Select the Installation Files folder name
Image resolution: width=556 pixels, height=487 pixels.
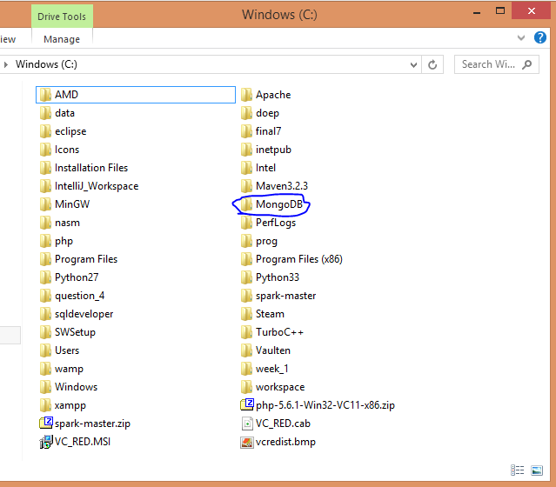[91, 168]
